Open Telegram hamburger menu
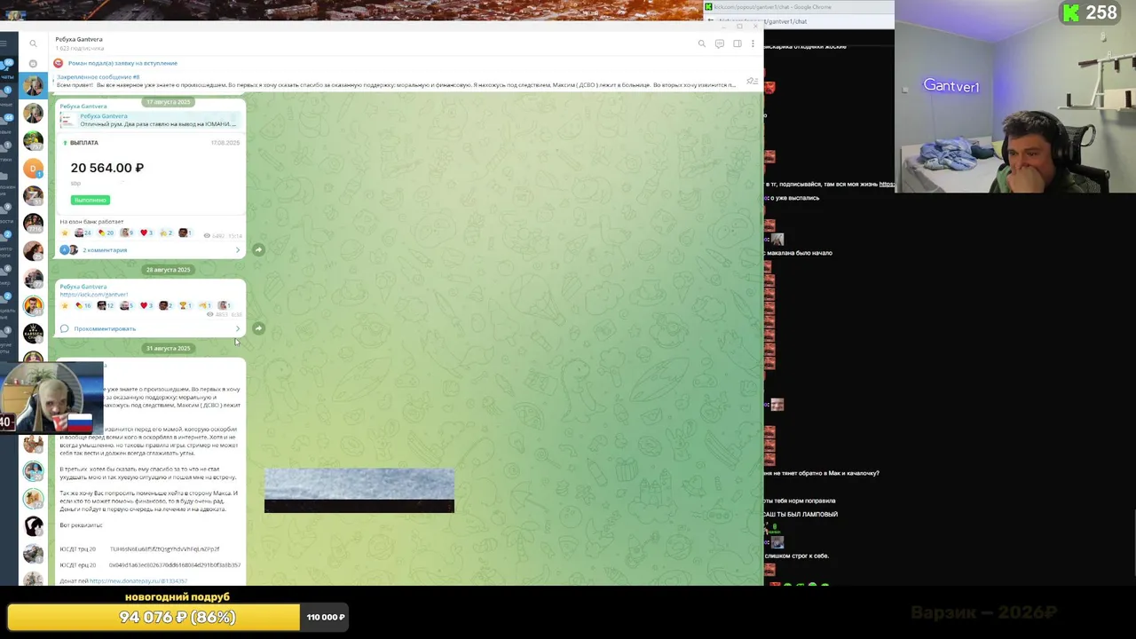 (x=4, y=43)
